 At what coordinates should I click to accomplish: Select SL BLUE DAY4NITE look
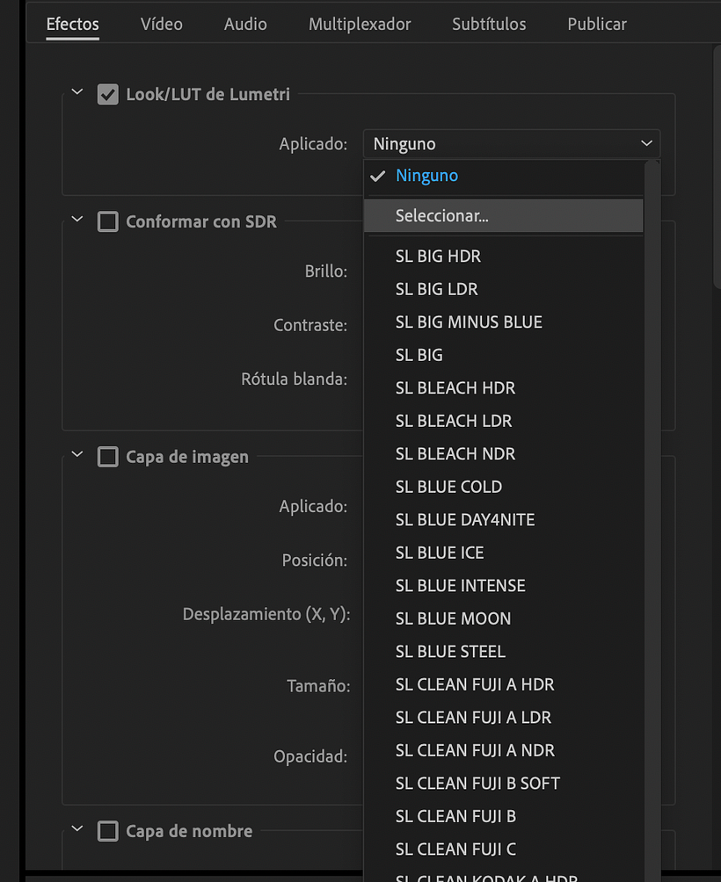[x=503, y=520]
